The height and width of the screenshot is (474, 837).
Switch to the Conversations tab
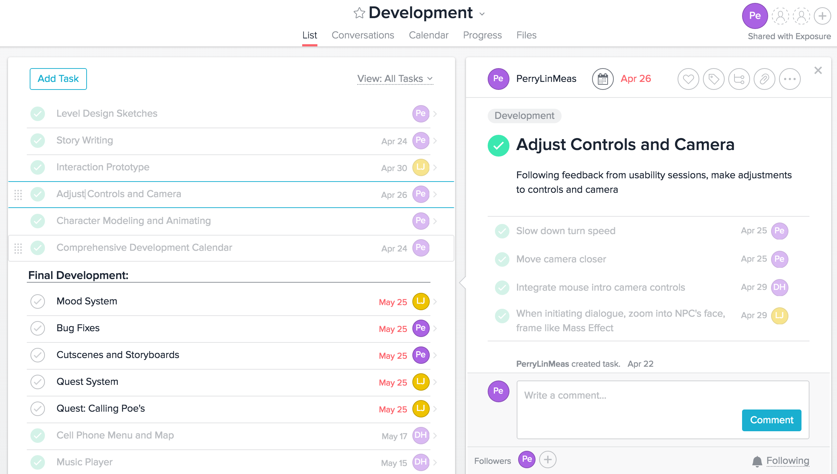(x=363, y=35)
